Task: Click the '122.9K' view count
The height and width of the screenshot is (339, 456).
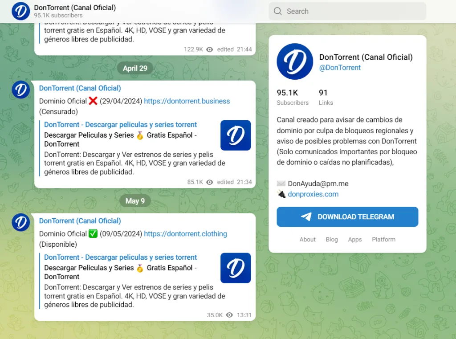Action: [193, 49]
